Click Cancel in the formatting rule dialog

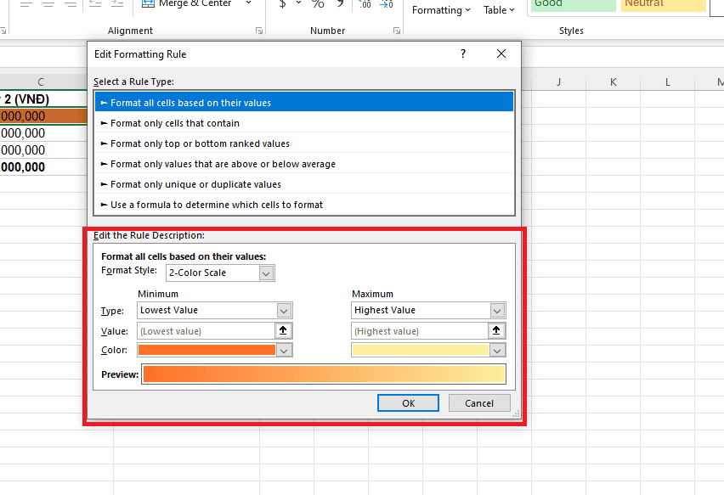pyautogui.click(x=479, y=403)
